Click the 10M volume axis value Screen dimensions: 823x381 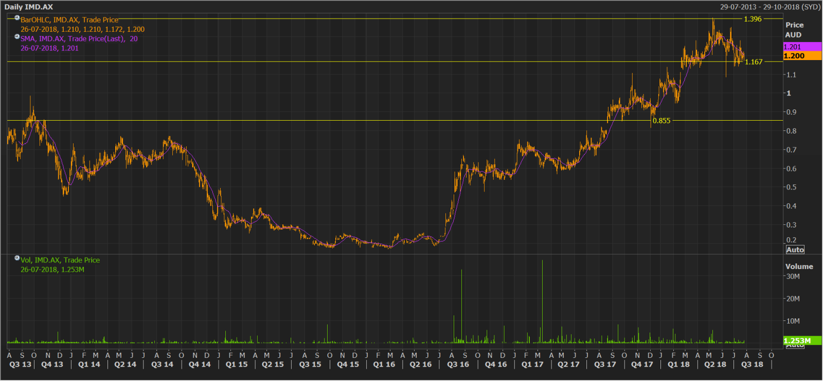[x=793, y=321]
